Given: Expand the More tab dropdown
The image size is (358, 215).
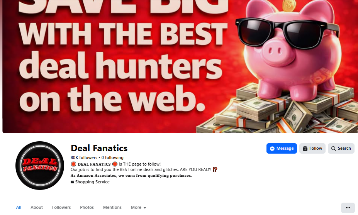Looking at the screenshot, I should (138, 207).
